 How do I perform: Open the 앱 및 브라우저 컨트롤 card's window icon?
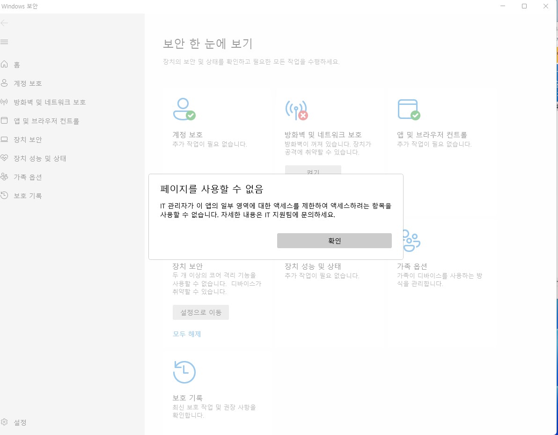409,110
